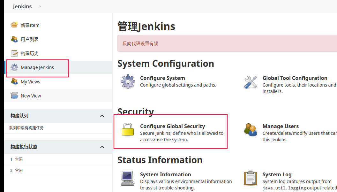The height and width of the screenshot is (192, 337).
Task: Select Manage Jenkins in sidebar
Action: click(x=37, y=67)
